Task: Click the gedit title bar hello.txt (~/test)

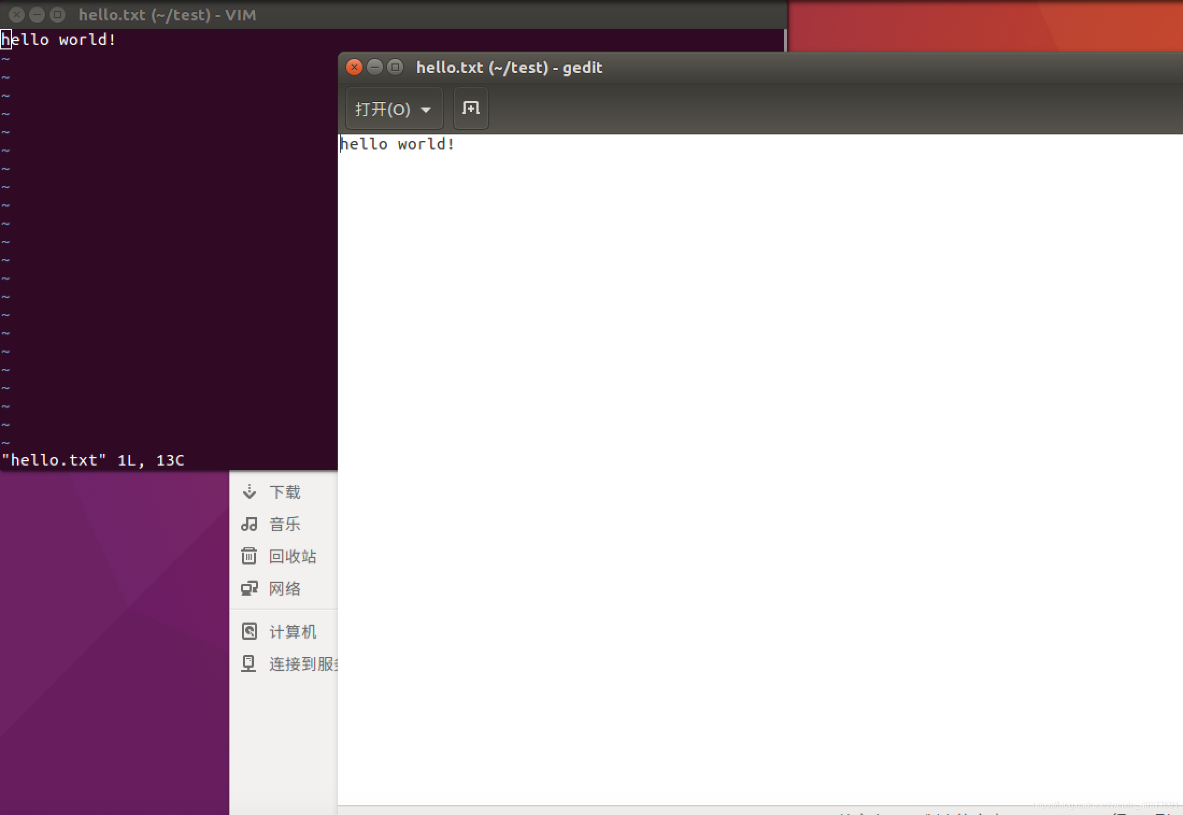Action: tap(509, 68)
